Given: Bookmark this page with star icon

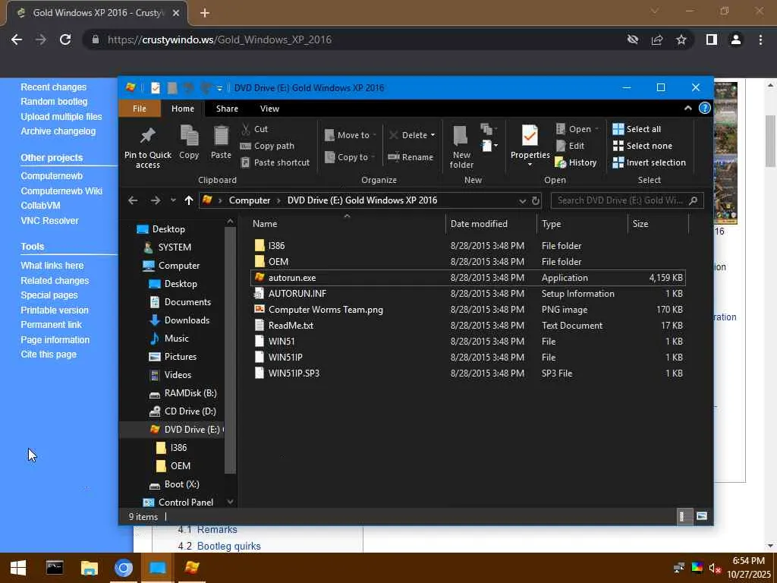Looking at the screenshot, I should pyautogui.click(x=681, y=39).
